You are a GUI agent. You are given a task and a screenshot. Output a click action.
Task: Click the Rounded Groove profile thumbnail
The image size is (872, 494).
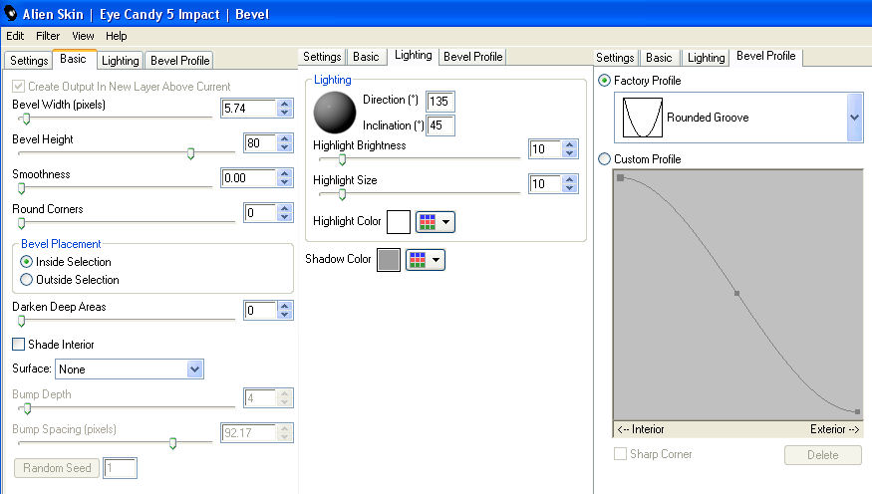point(643,118)
